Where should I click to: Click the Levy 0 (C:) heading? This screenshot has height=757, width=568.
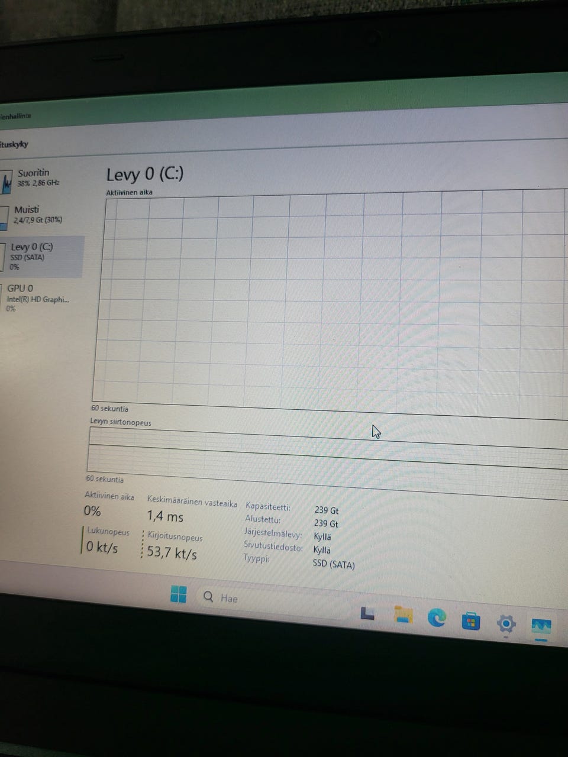pyautogui.click(x=145, y=174)
